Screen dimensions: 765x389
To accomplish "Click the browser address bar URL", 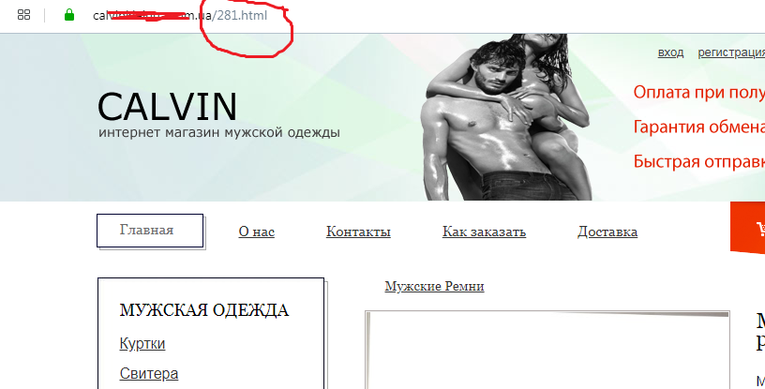I will (x=180, y=16).
